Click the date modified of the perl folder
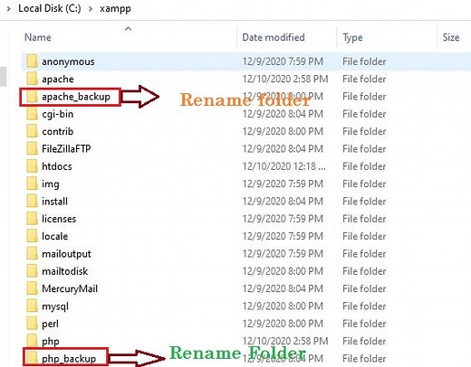 coord(283,324)
